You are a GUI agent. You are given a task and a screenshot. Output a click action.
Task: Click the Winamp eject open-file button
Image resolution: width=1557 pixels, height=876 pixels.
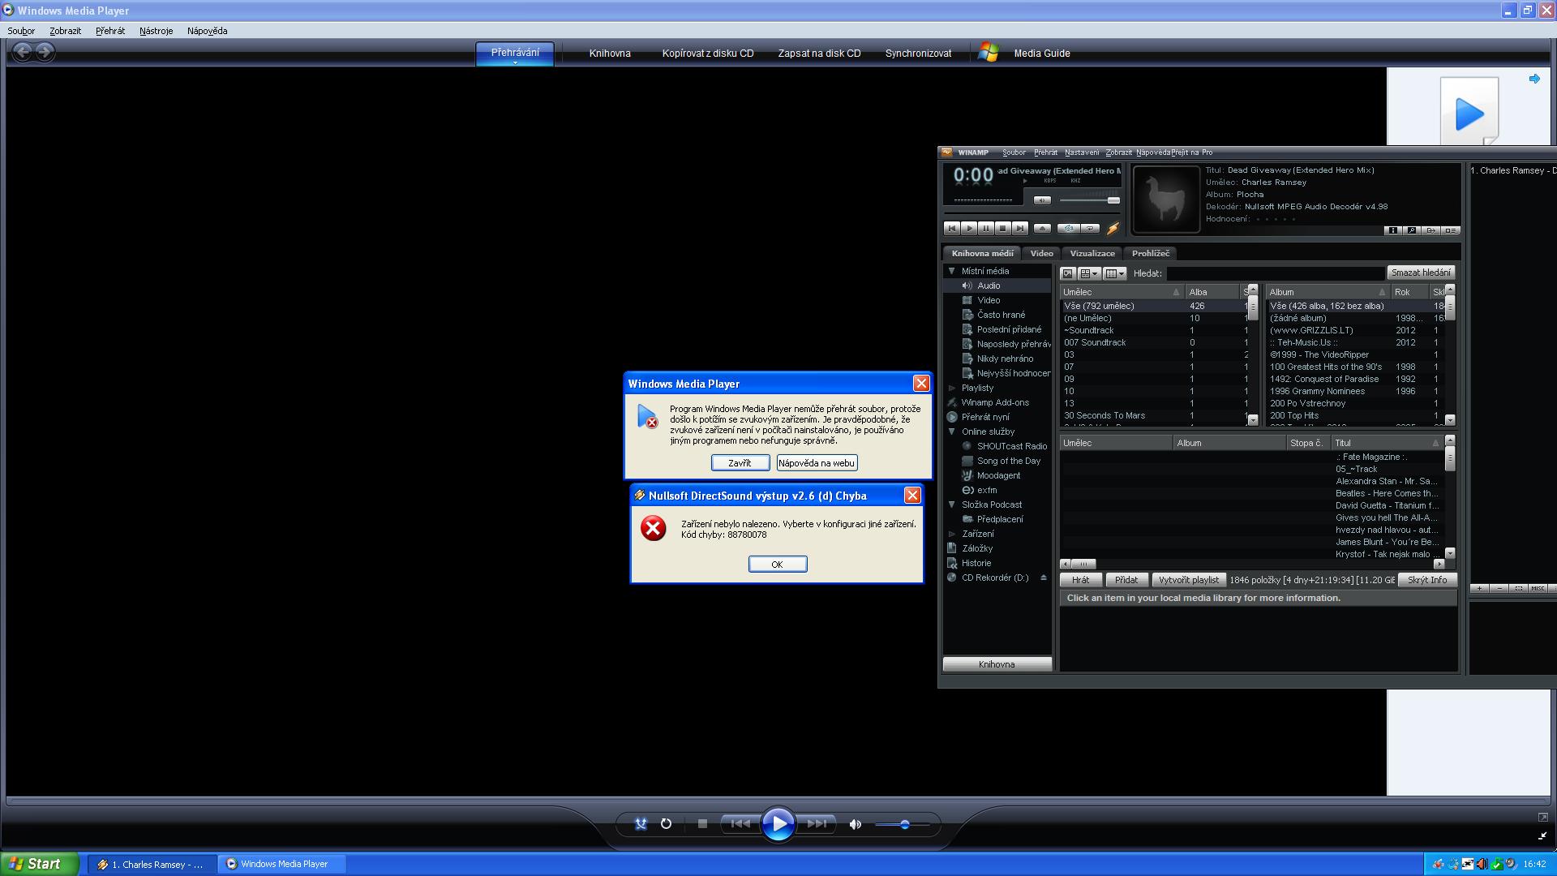[x=1043, y=229]
